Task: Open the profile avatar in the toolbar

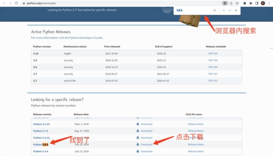Action: [263, 3]
